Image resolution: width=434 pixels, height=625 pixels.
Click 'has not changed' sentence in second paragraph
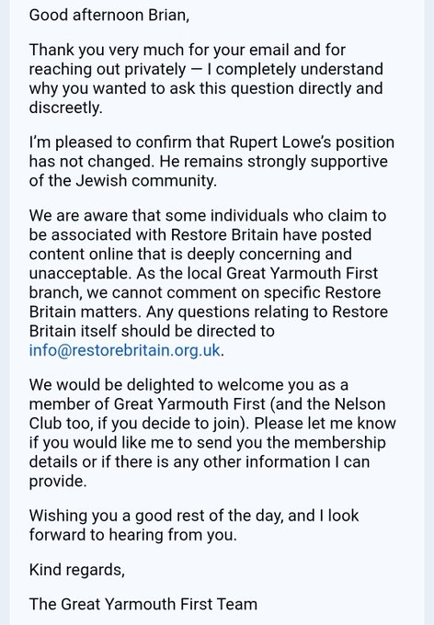coord(91,162)
